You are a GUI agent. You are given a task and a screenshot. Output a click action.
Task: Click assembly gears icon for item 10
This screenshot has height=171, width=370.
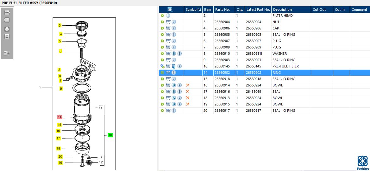[x=162, y=66]
